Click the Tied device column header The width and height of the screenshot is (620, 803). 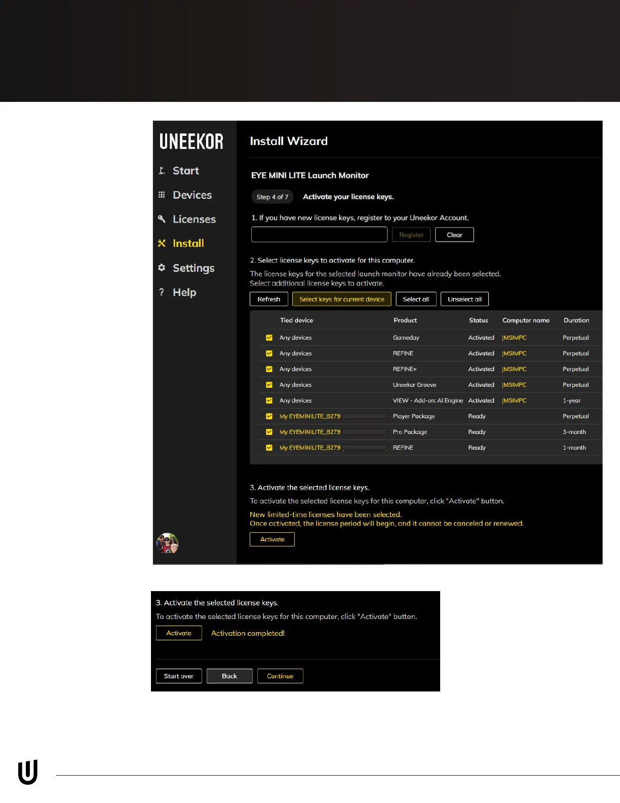click(x=297, y=320)
